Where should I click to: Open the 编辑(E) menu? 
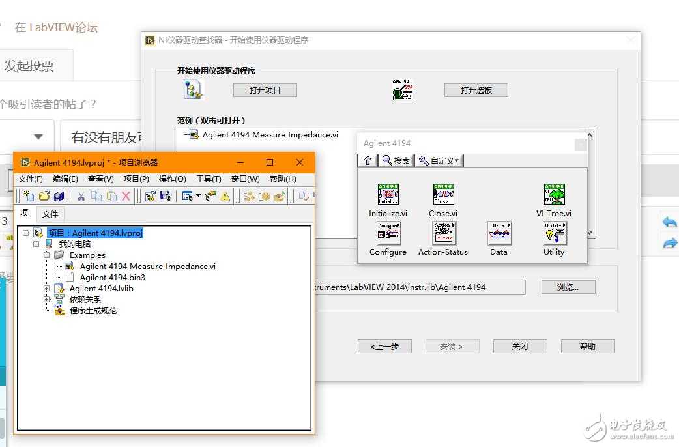point(65,179)
